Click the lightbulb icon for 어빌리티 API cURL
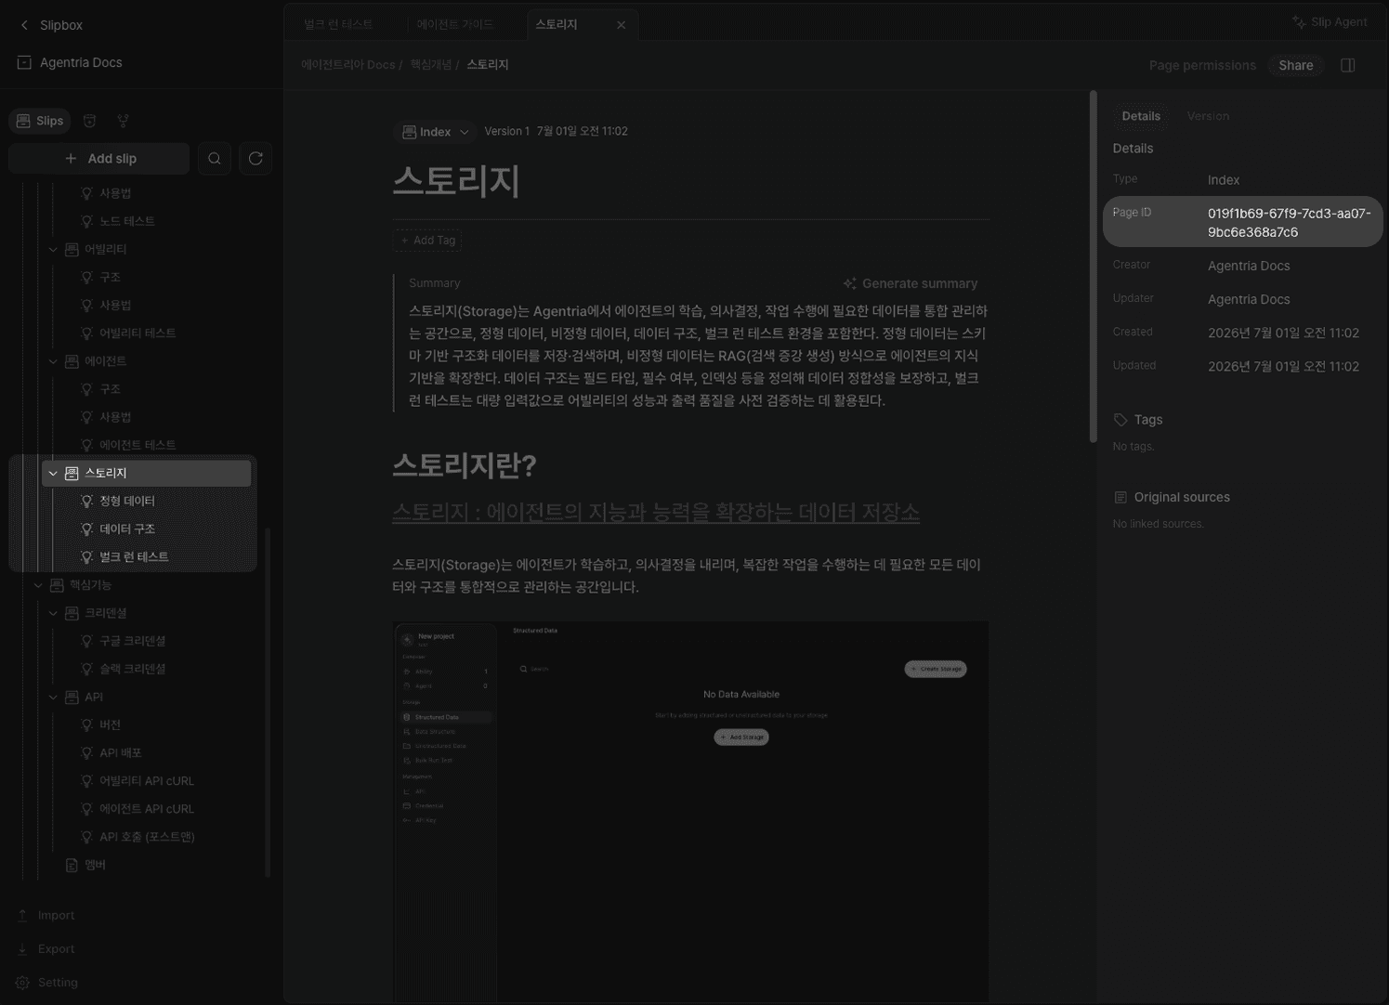This screenshot has width=1389, height=1005. coord(86,780)
